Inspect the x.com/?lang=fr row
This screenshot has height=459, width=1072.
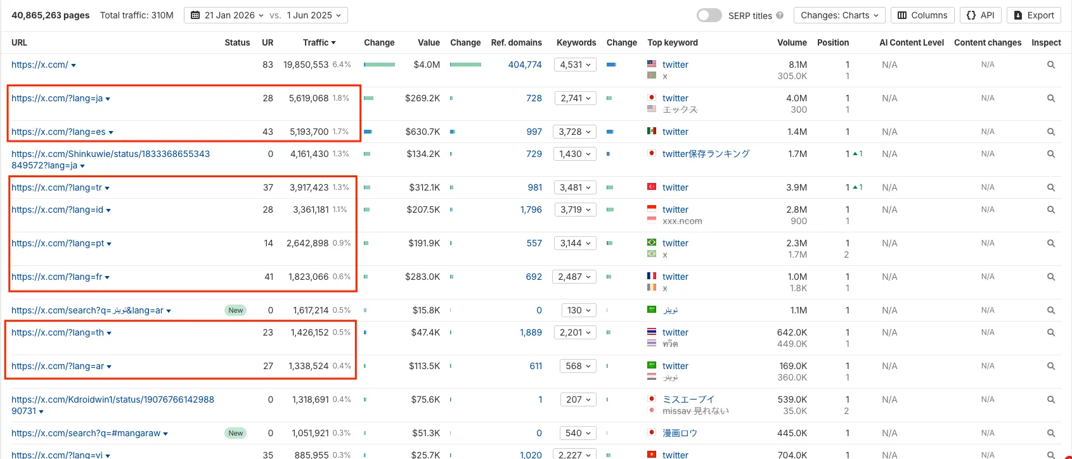(1050, 277)
